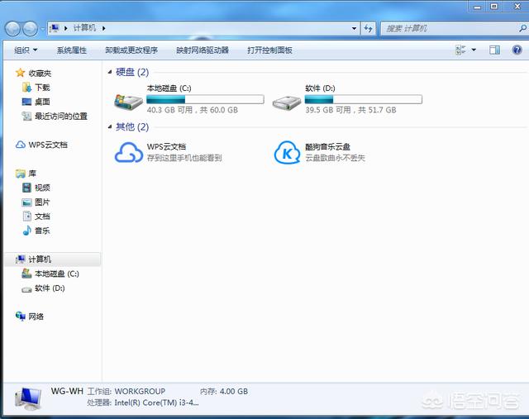Viewport: 529px width, 419px height.
Task: Select 计算机 in the navigation pane
Action: (40, 259)
